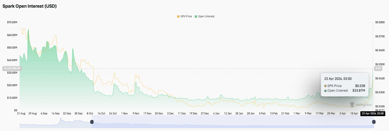Click the 1 Mar date on the x-axis

click(297, 113)
